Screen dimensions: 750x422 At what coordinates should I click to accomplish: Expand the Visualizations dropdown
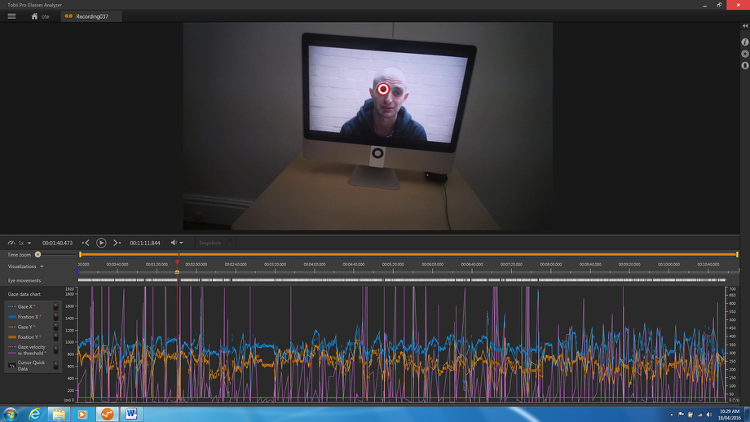[x=26, y=266]
